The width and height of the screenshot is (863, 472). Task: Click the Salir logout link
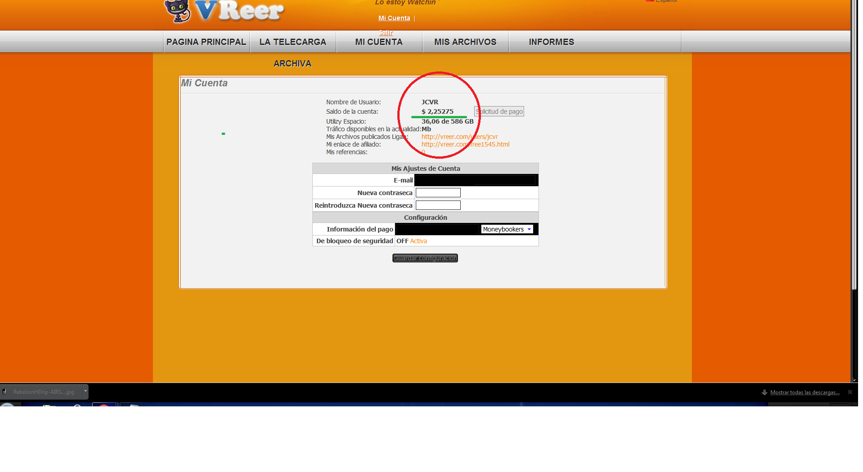tap(386, 32)
